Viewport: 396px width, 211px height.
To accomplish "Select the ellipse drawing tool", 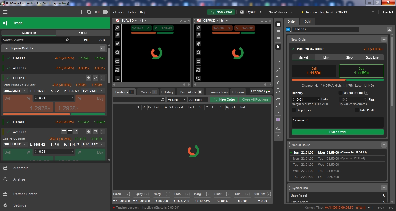I will (x=278, y=104).
